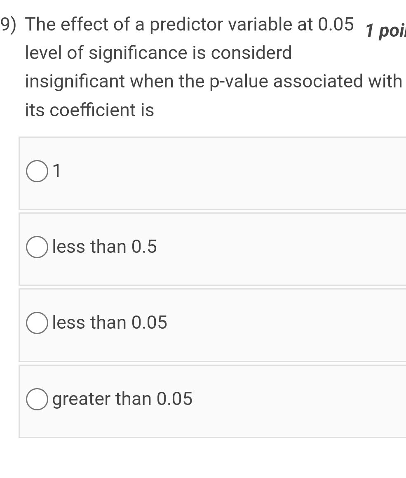The image size is (406, 478).
Task: Select the radio button for option "1"
Action: [x=37, y=171]
